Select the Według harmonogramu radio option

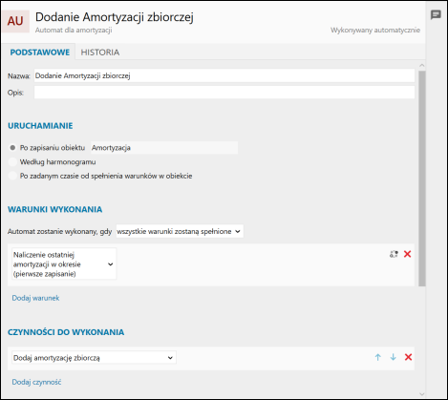pos(12,161)
